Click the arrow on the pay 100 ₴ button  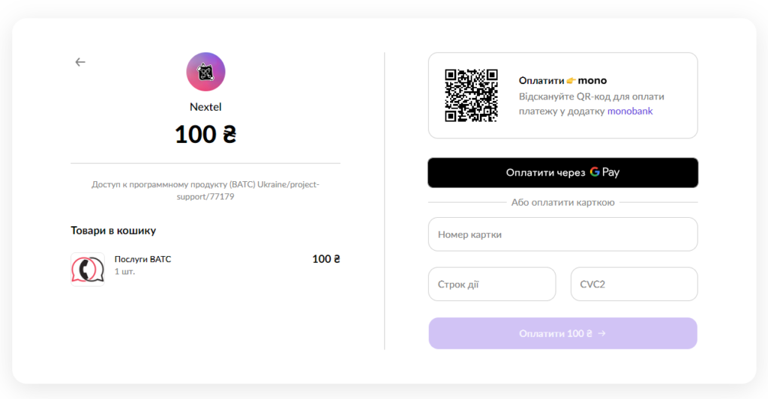[601, 333]
